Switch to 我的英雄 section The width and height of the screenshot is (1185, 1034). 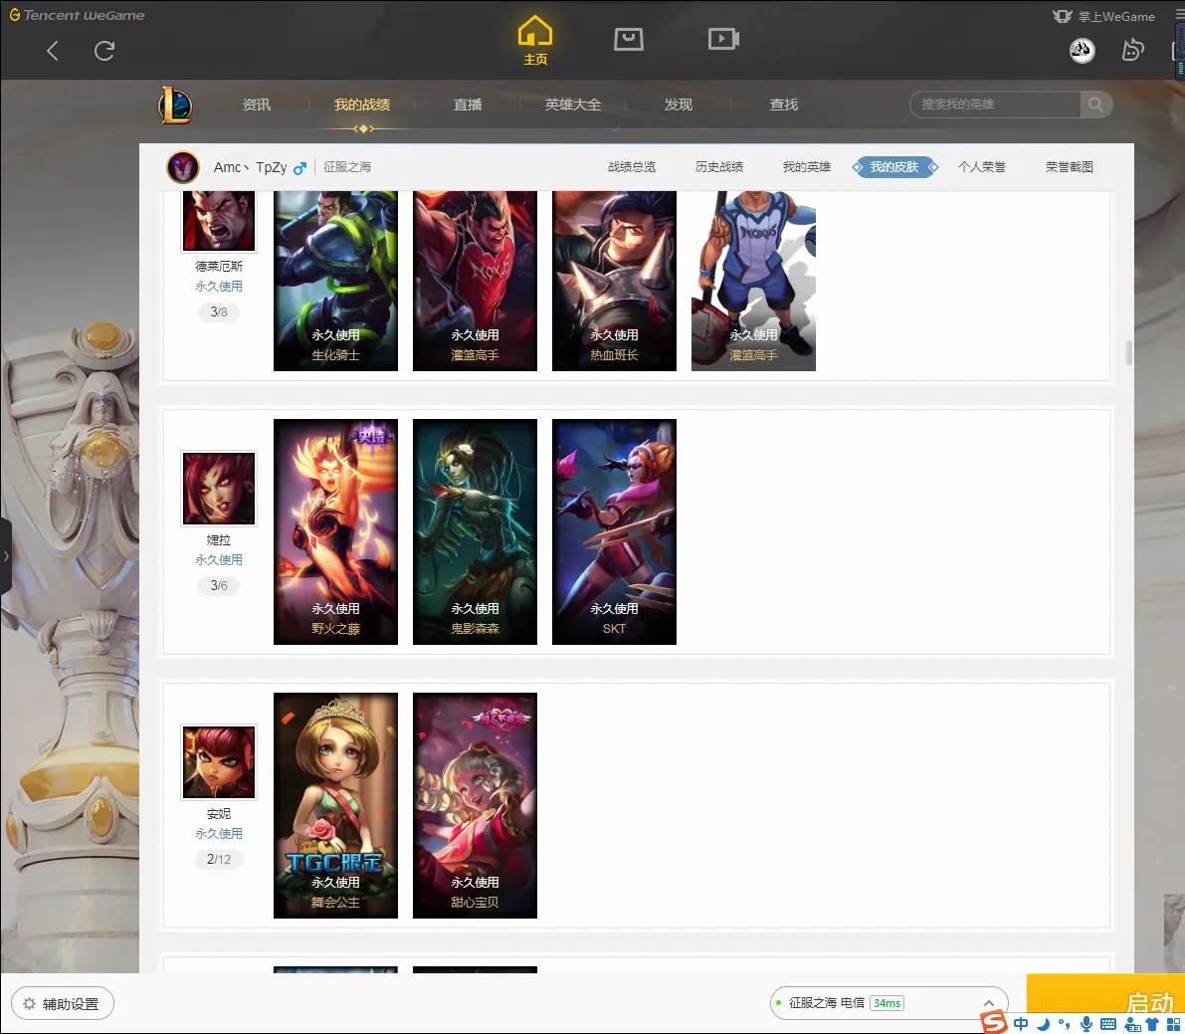tap(806, 167)
